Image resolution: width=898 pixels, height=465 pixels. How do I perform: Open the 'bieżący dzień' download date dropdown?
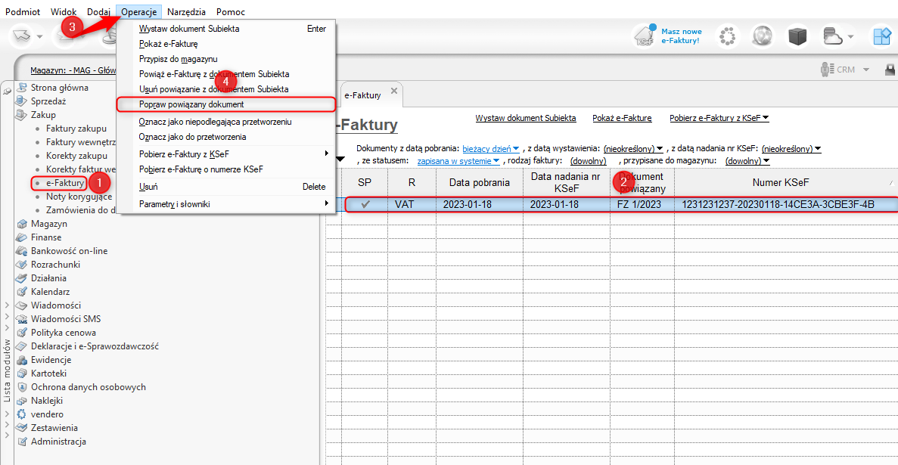pyautogui.click(x=491, y=149)
